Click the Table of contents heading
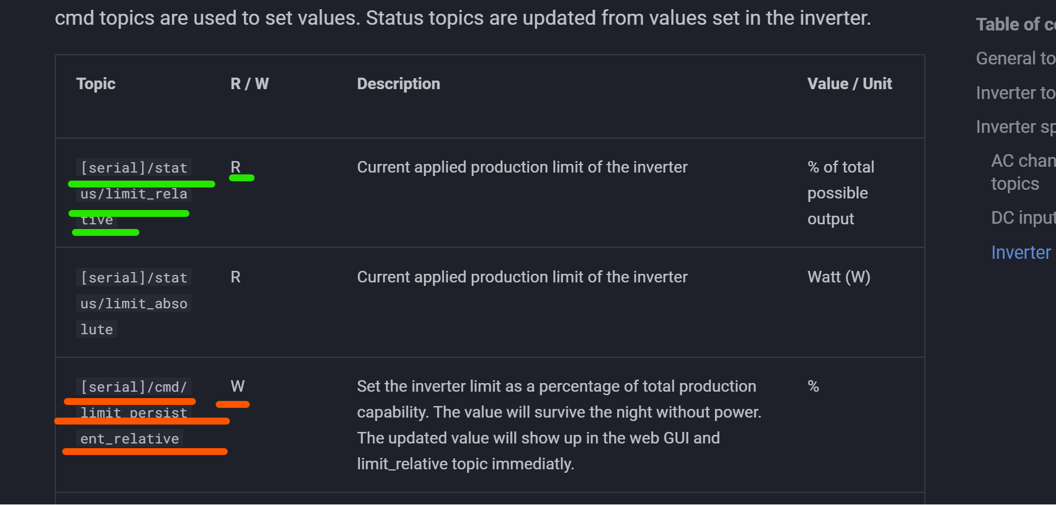Viewport: 1056px width, 505px height. tap(1016, 25)
